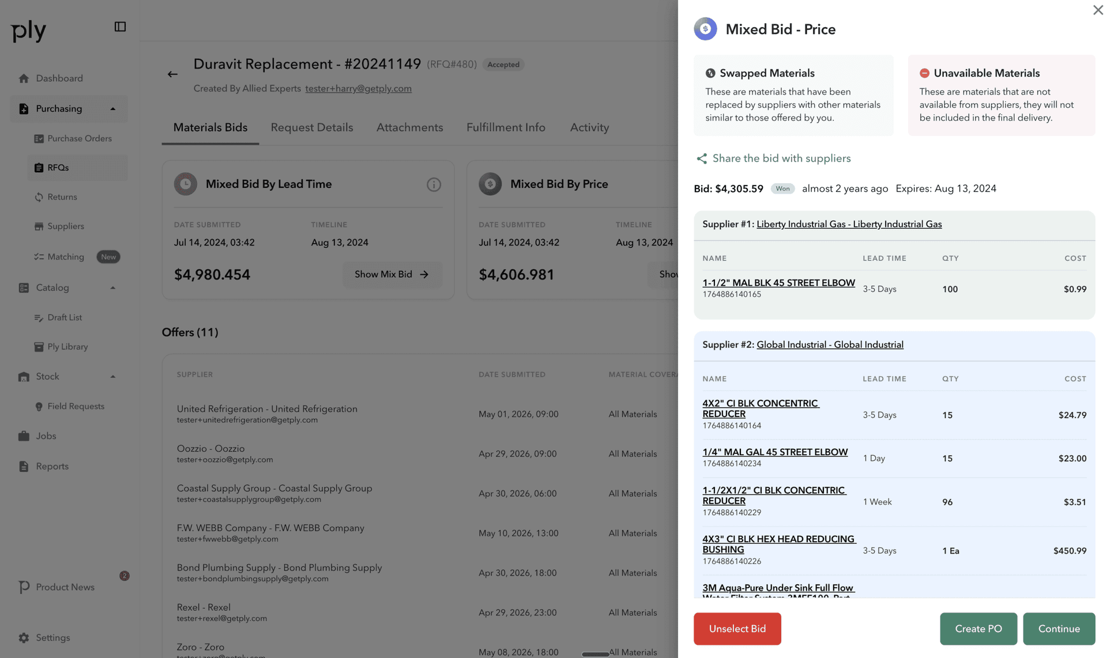Click the share icon beside Share the bid
Screen dimensions: 1107x658
[x=701, y=158]
